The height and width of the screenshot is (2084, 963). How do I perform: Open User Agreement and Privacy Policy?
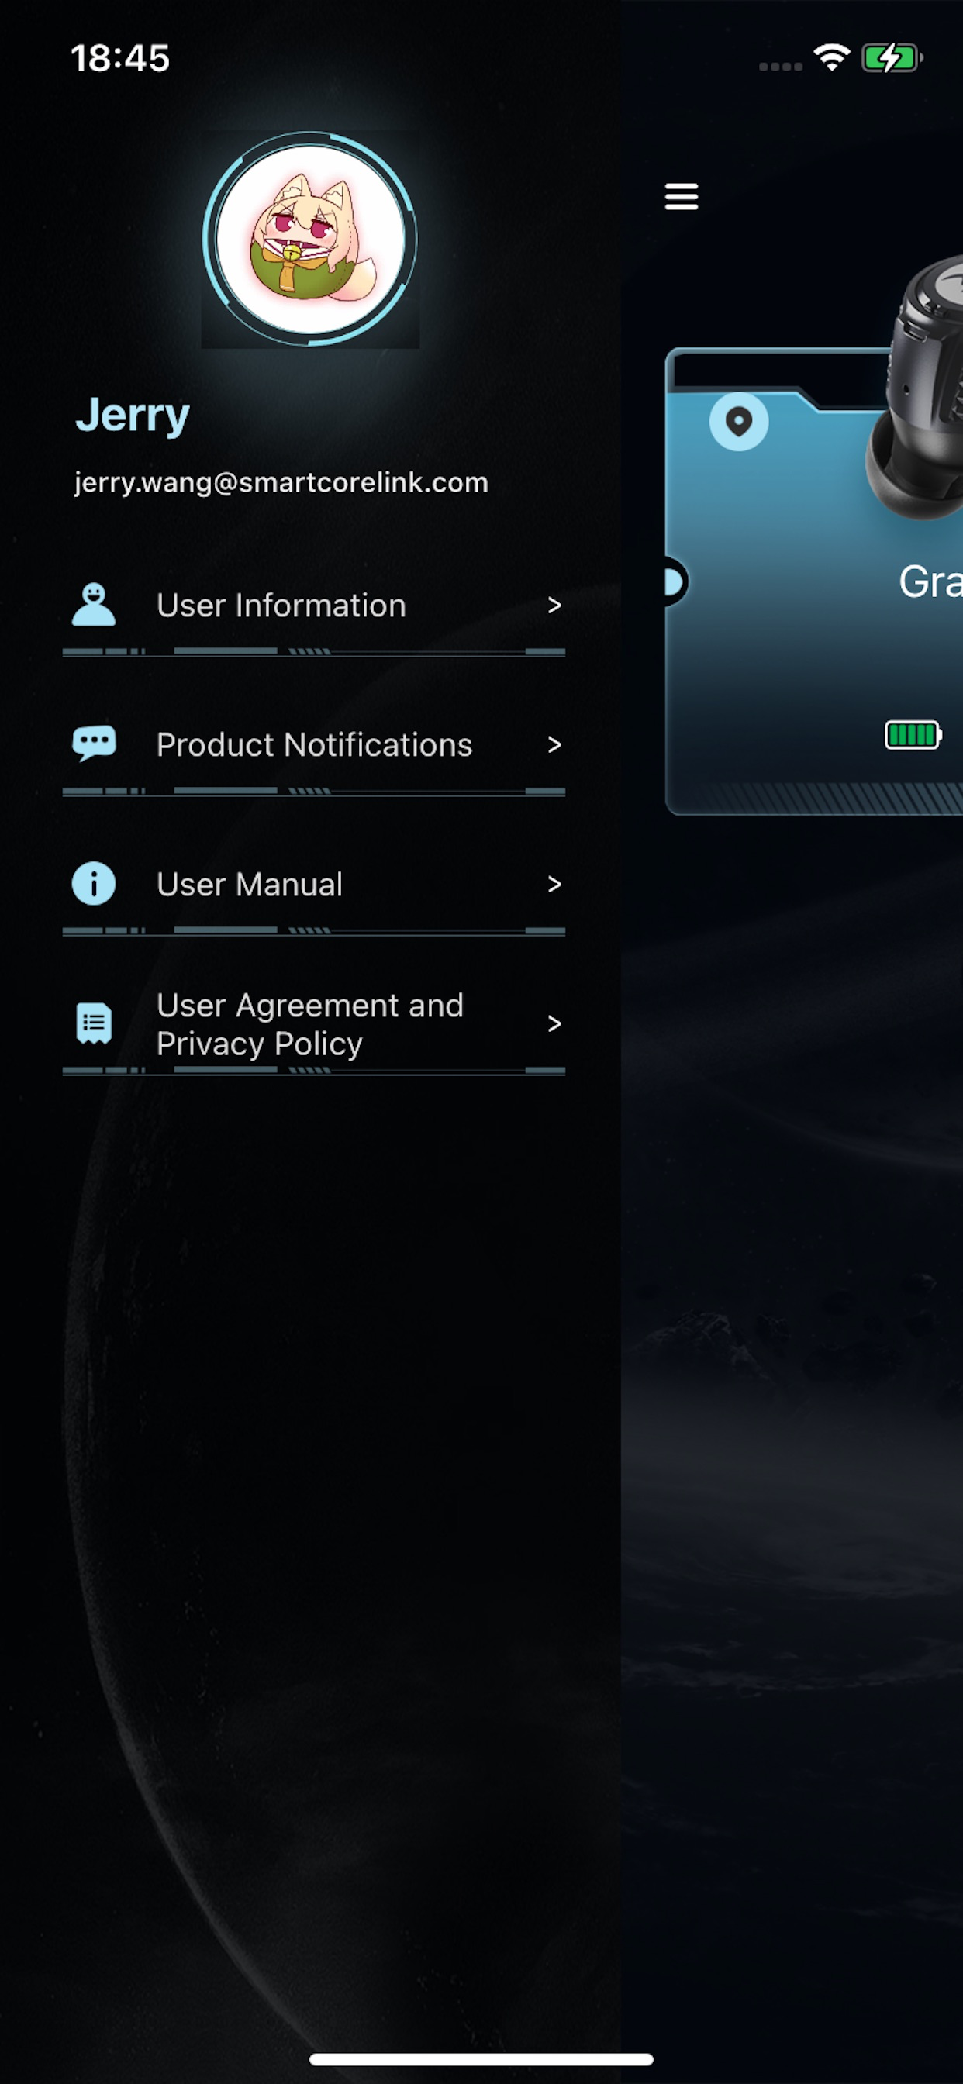pos(313,1024)
